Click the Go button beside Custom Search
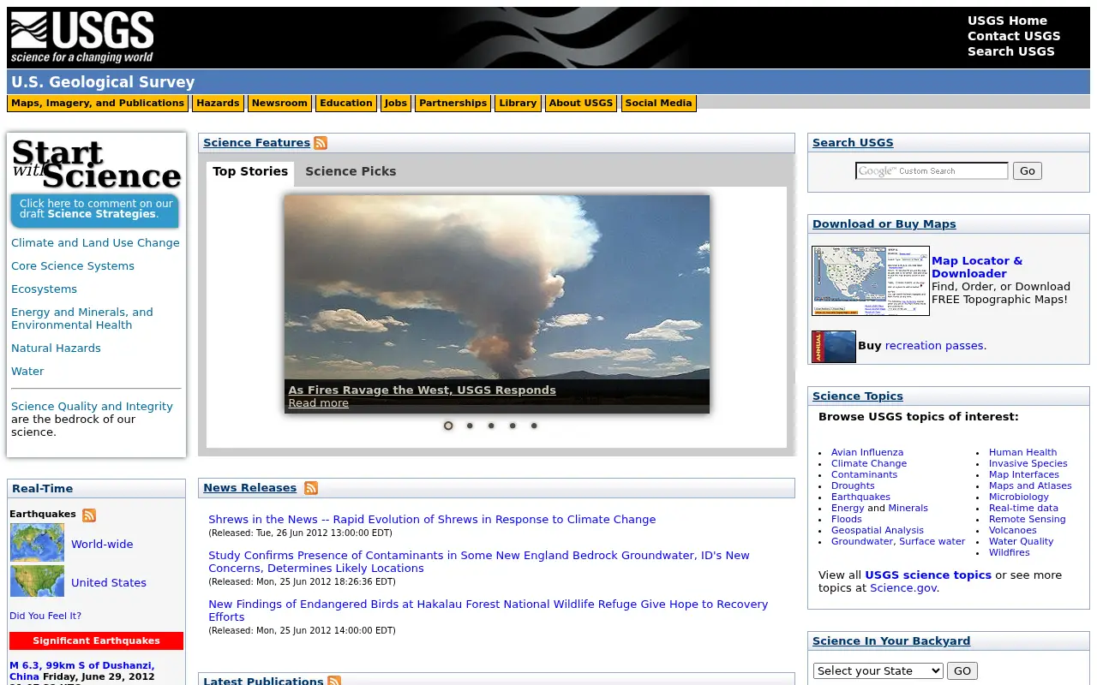Viewport: 1097px width, 685px height. pyautogui.click(x=1028, y=171)
